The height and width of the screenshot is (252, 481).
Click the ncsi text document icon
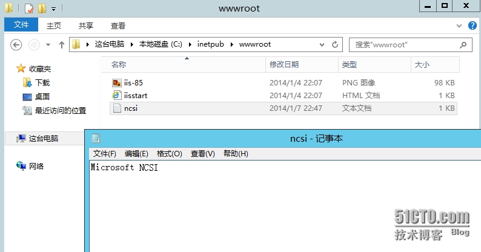click(117, 108)
